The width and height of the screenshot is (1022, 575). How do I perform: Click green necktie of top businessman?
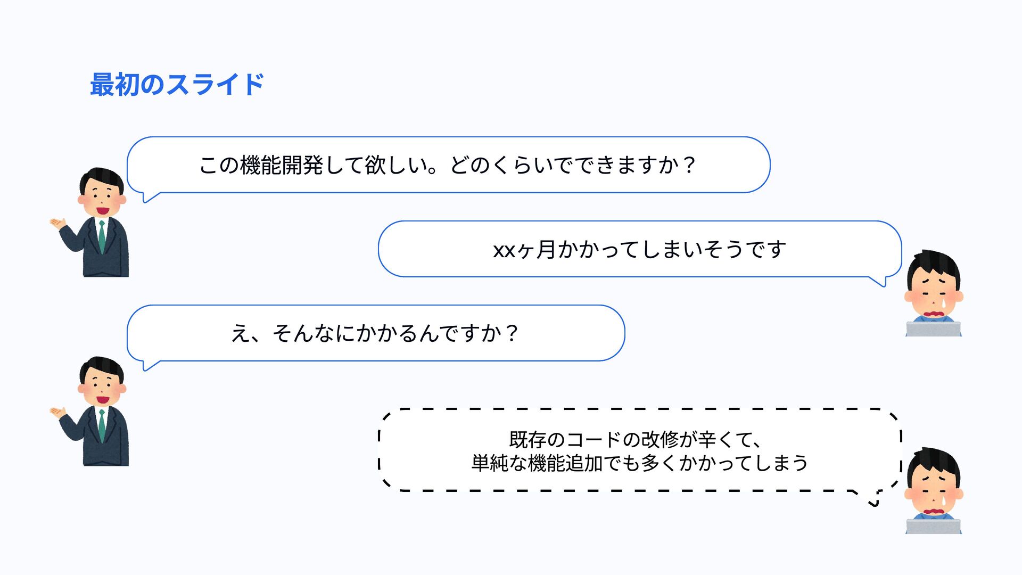tap(101, 237)
